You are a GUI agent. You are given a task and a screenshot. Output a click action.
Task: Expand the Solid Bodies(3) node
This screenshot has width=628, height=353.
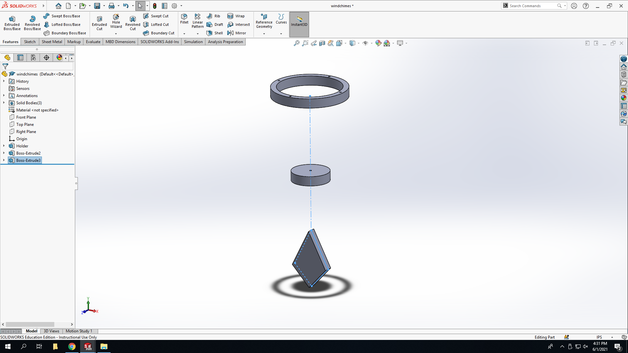point(4,103)
